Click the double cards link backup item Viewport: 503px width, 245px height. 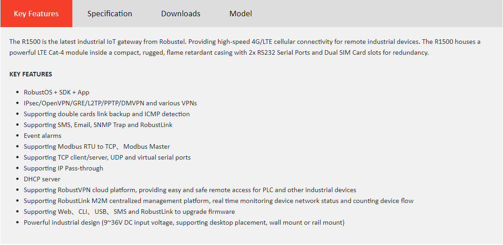click(107, 114)
